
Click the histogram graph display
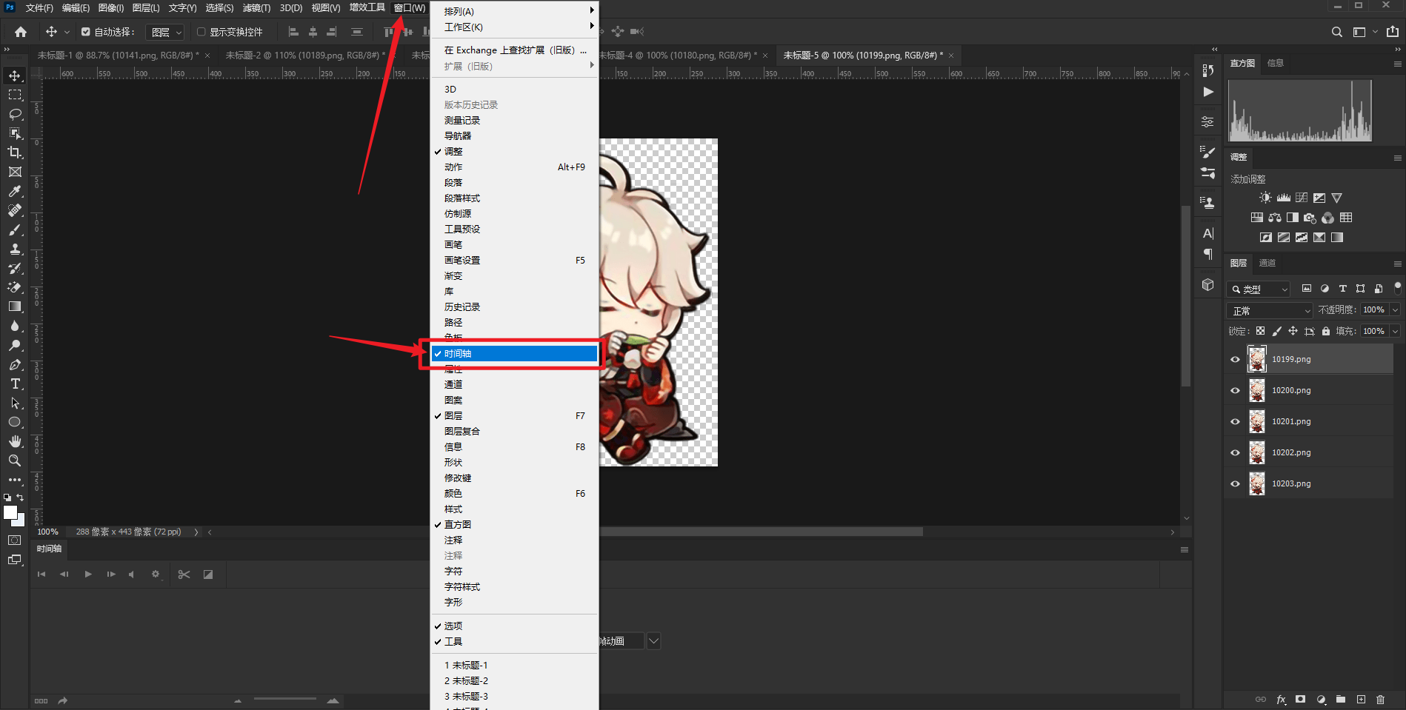1300,110
